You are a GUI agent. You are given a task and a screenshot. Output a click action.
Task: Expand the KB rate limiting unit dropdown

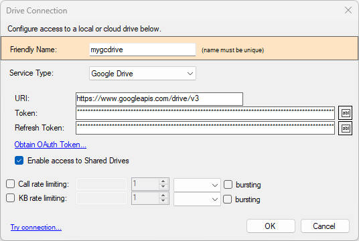point(197,199)
